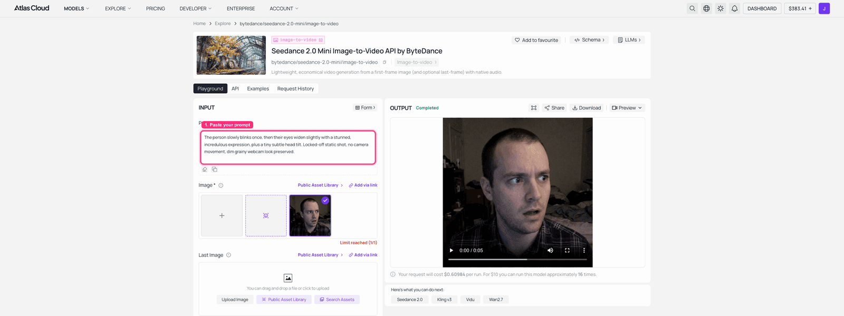Screen dimensions: 844x316
Task: Click the greyed Image-to-video category chip
Action: tap(416, 62)
